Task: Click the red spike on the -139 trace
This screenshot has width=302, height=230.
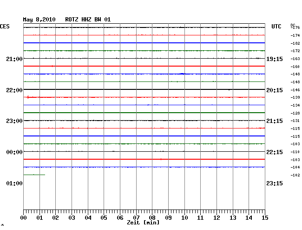Action: click(x=28, y=97)
